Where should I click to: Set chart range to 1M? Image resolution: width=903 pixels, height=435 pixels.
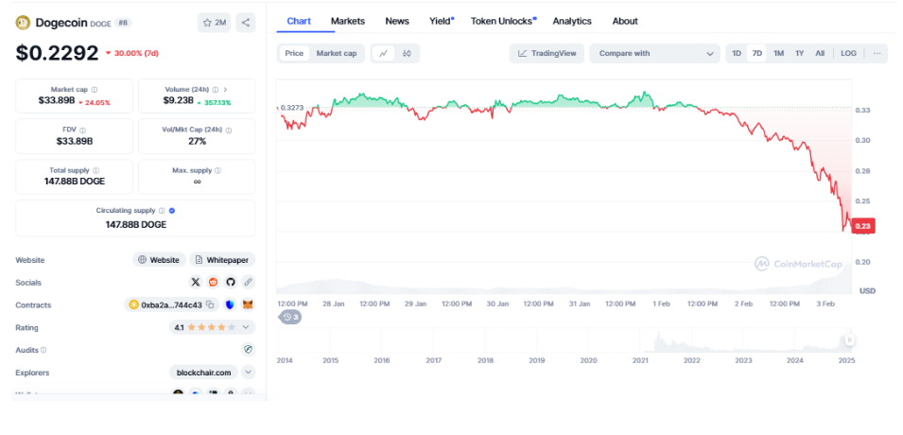(778, 53)
